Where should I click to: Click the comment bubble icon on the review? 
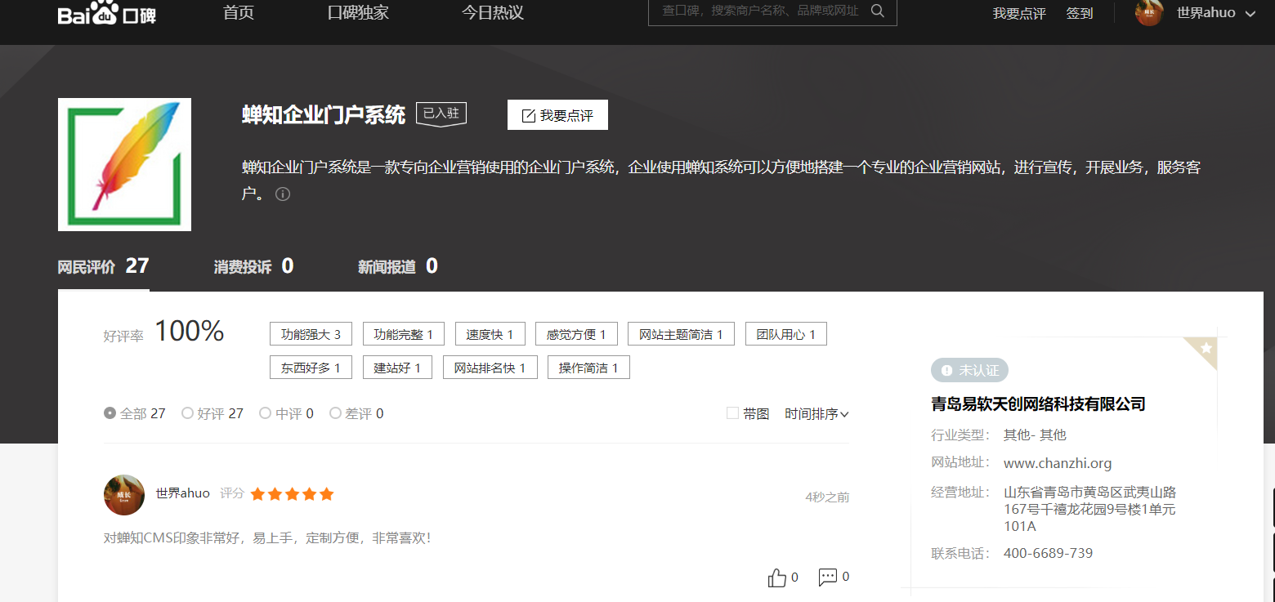click(827, 577)
